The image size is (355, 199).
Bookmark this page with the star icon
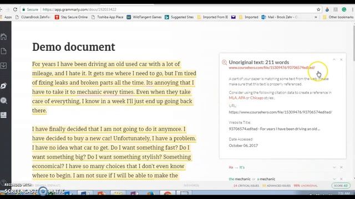point(318,9)
